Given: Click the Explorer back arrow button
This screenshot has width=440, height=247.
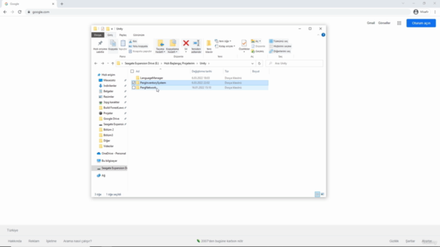Looking at the screenshot, I should click(x=96, y=64).
